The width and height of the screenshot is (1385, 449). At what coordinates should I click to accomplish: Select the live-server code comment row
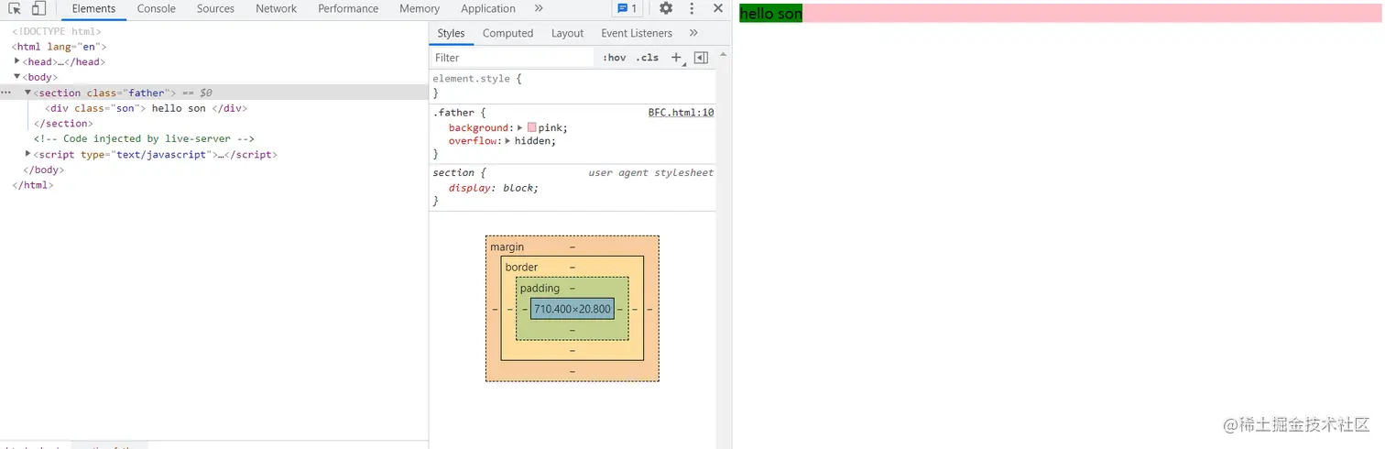[144, 139]
